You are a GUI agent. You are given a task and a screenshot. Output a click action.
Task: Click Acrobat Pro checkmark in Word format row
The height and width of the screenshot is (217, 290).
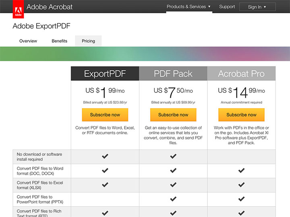241,170
